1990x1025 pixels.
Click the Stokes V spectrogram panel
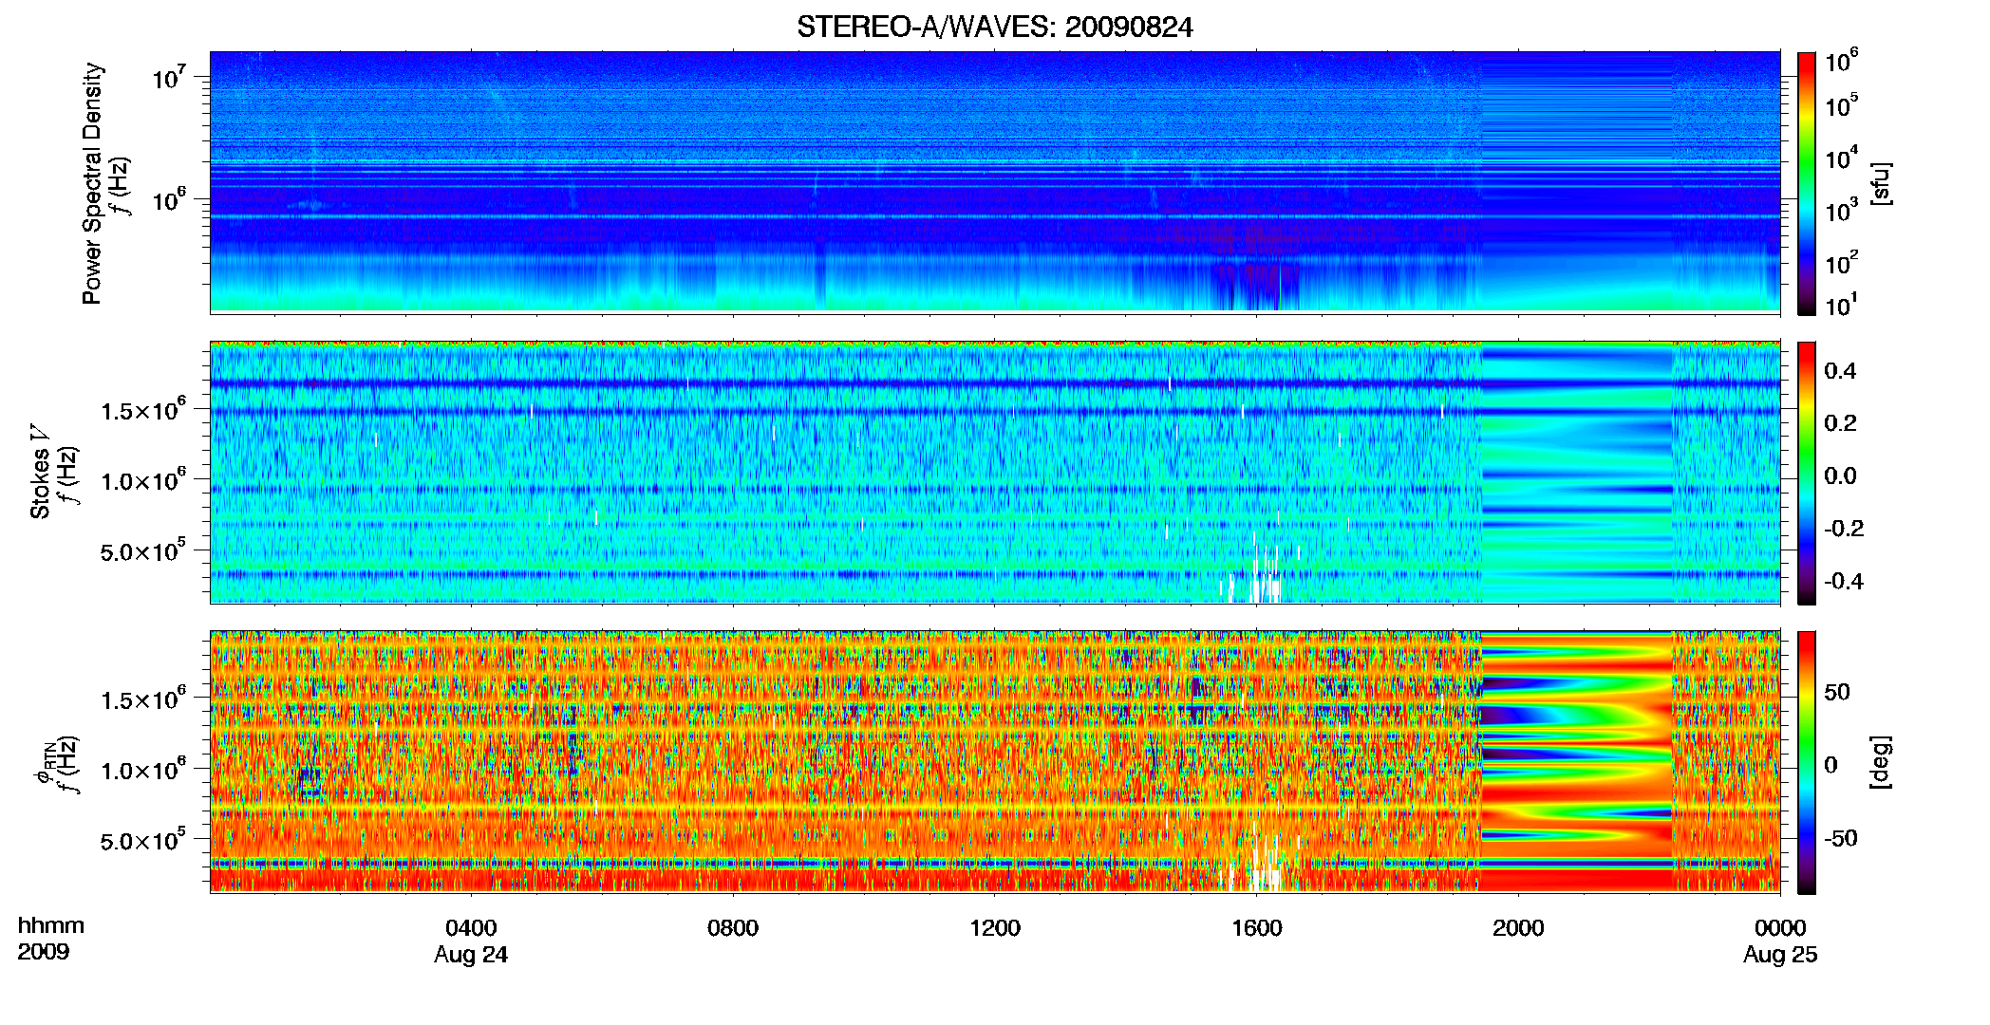pyautogui.click(x=995, y=472)
